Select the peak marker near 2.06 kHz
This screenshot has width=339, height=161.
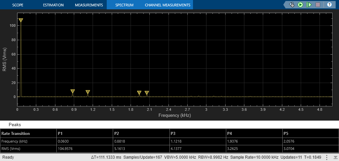point(147,93)
